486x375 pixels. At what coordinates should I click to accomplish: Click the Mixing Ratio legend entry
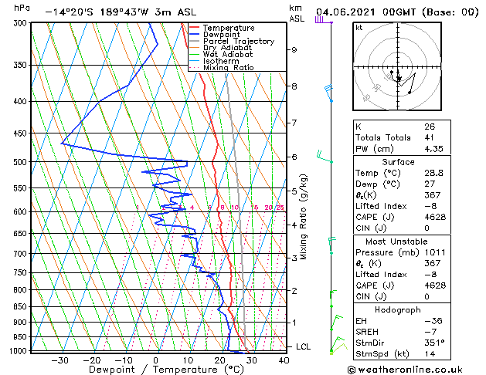click(229, 68)
